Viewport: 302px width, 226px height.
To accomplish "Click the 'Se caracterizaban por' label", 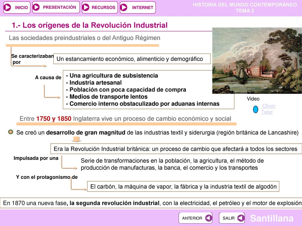I will point(32,59).
